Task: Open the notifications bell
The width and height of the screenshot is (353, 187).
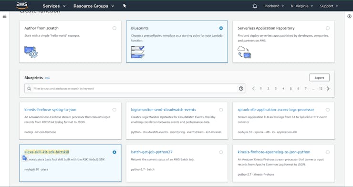Action: [255, 6]
